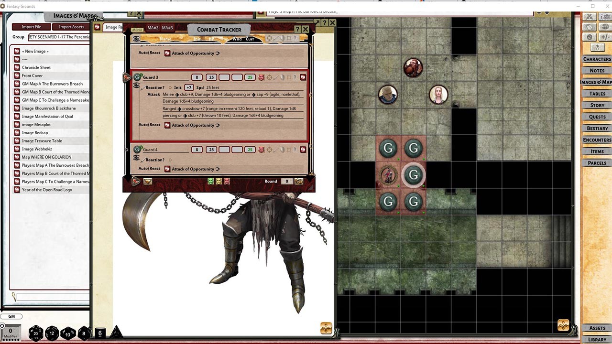Roll the d6 die

[100, 333]
